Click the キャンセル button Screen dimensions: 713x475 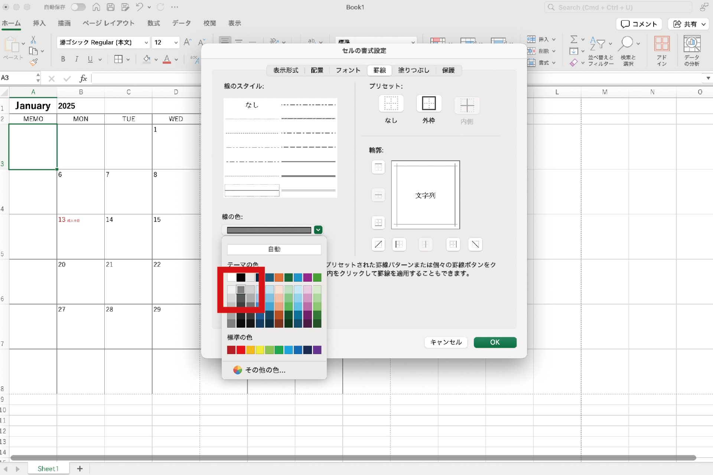pos(445,342)
